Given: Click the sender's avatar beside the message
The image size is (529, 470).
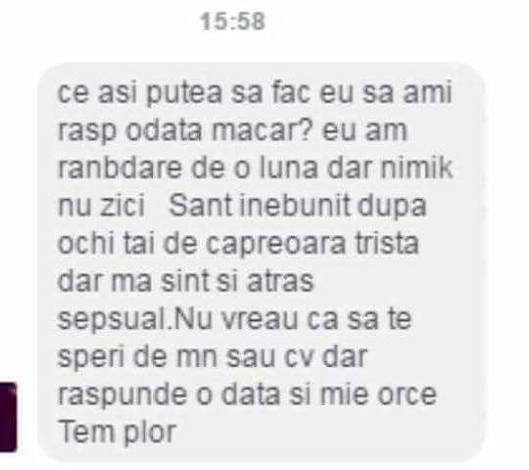Looking at the screenshot, I should 8,417.
